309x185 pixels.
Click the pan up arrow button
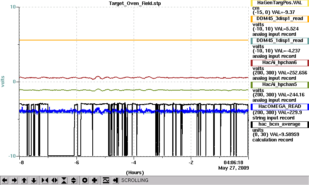[x=24, y=180]
